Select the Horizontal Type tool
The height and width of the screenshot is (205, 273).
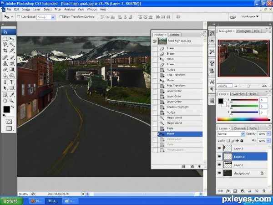tap(12, 82)
